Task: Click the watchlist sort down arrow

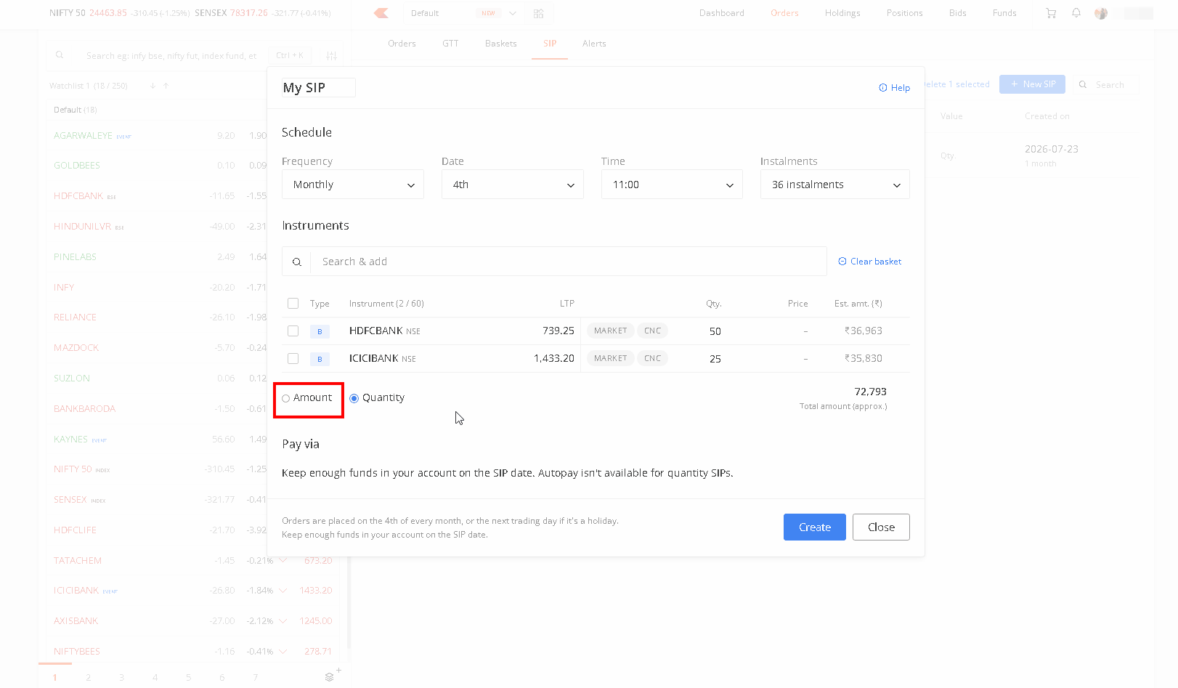Action: 153,86
